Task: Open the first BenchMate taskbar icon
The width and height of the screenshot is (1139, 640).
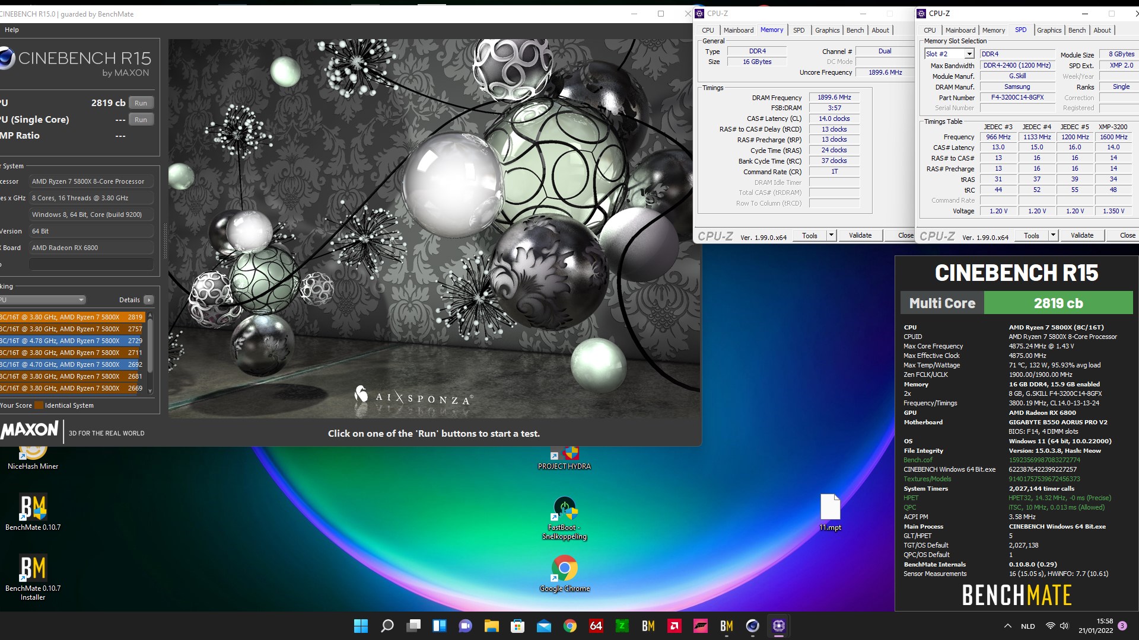Action: pos(648,626)
